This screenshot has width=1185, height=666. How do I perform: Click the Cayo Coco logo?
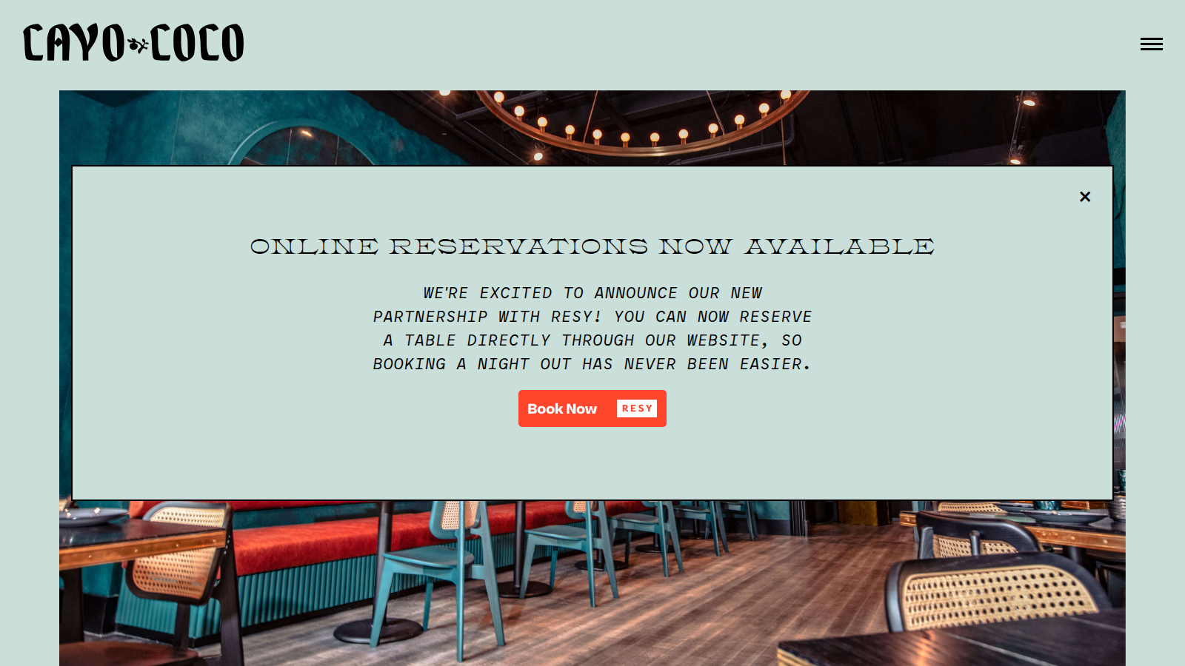click(133, 43)
